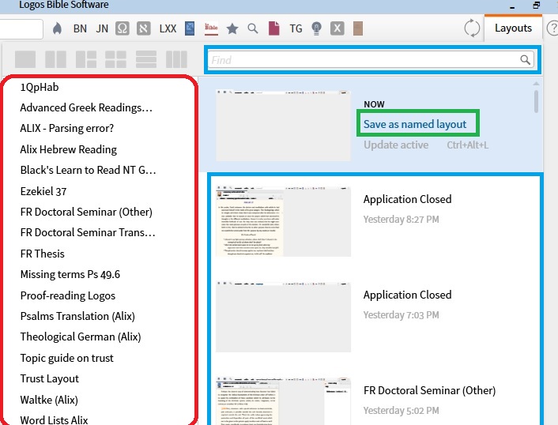Load FR Thesis layout

click(43, 254)
